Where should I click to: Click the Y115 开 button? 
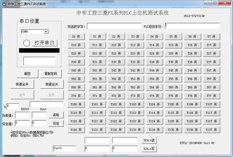click(x=174, y=113)
